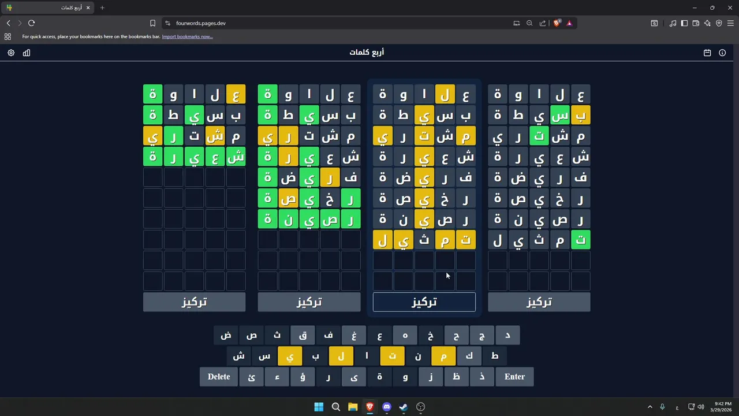Open the apps grid icon in bookmarks bar
Screen dimensions: 739x416
[8, 36]
